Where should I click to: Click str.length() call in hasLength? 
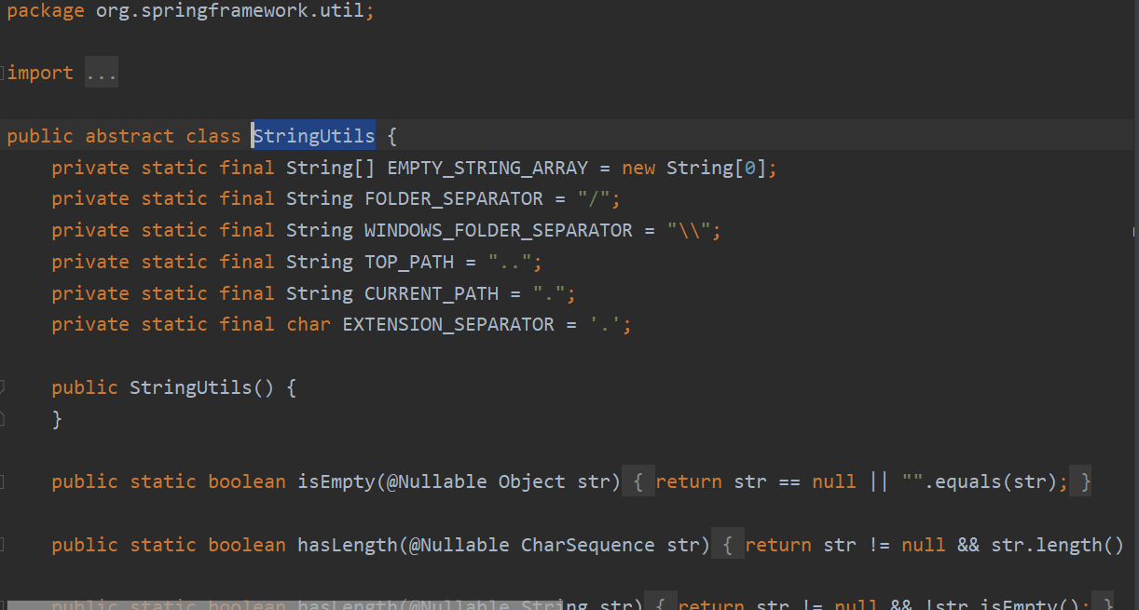[x=1058, y=545]
